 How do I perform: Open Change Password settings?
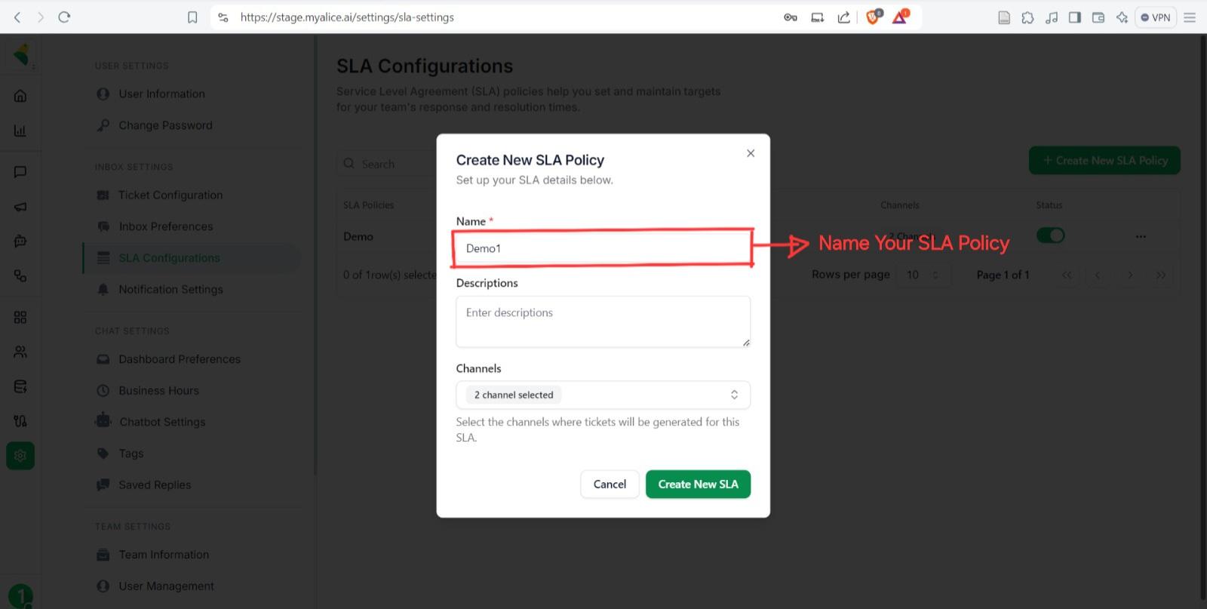165,125
